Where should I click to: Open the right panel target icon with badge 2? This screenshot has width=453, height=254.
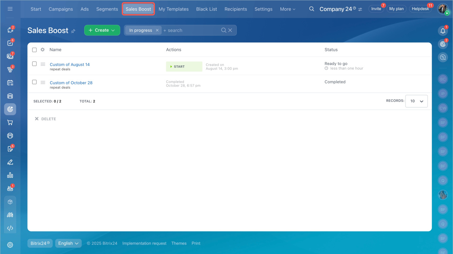click(x=443, y=44)
